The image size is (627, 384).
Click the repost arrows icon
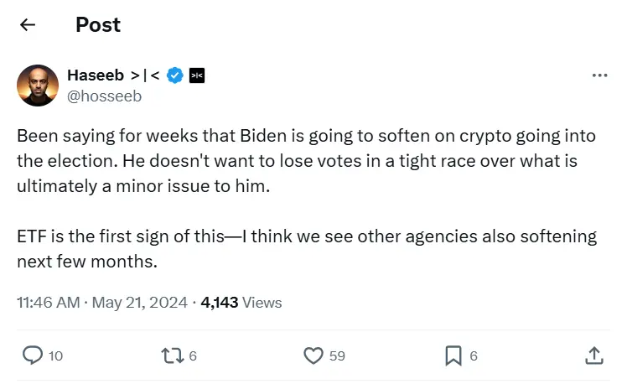click(x=170, y=355)
